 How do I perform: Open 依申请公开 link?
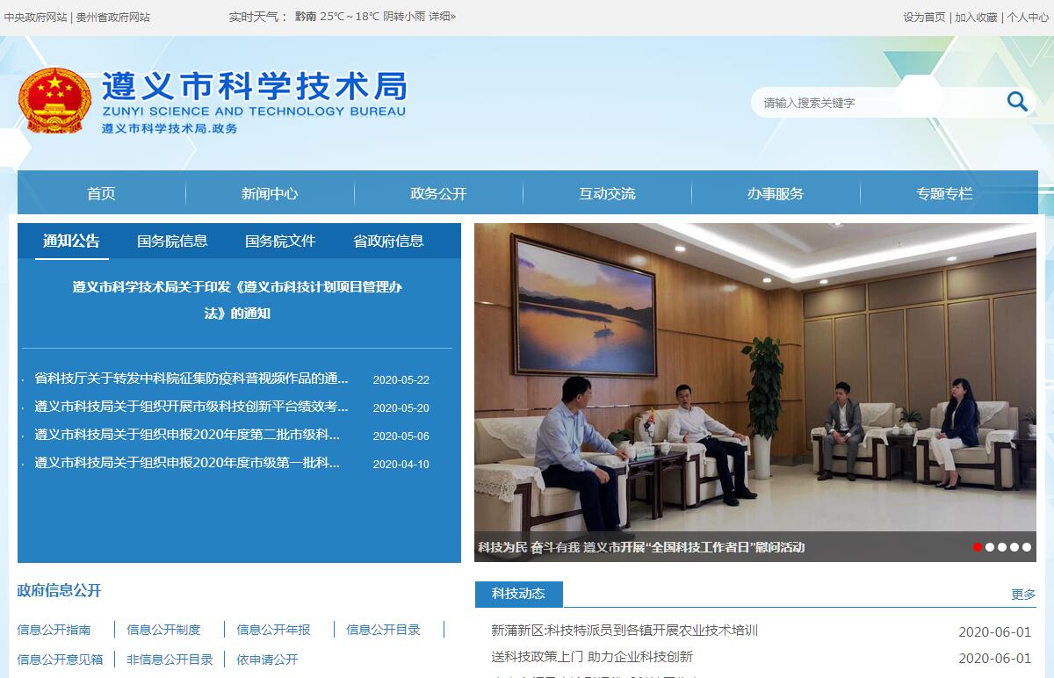(267, 660)
